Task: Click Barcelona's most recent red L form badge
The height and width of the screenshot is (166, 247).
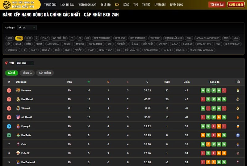Action: coord(224,90)
